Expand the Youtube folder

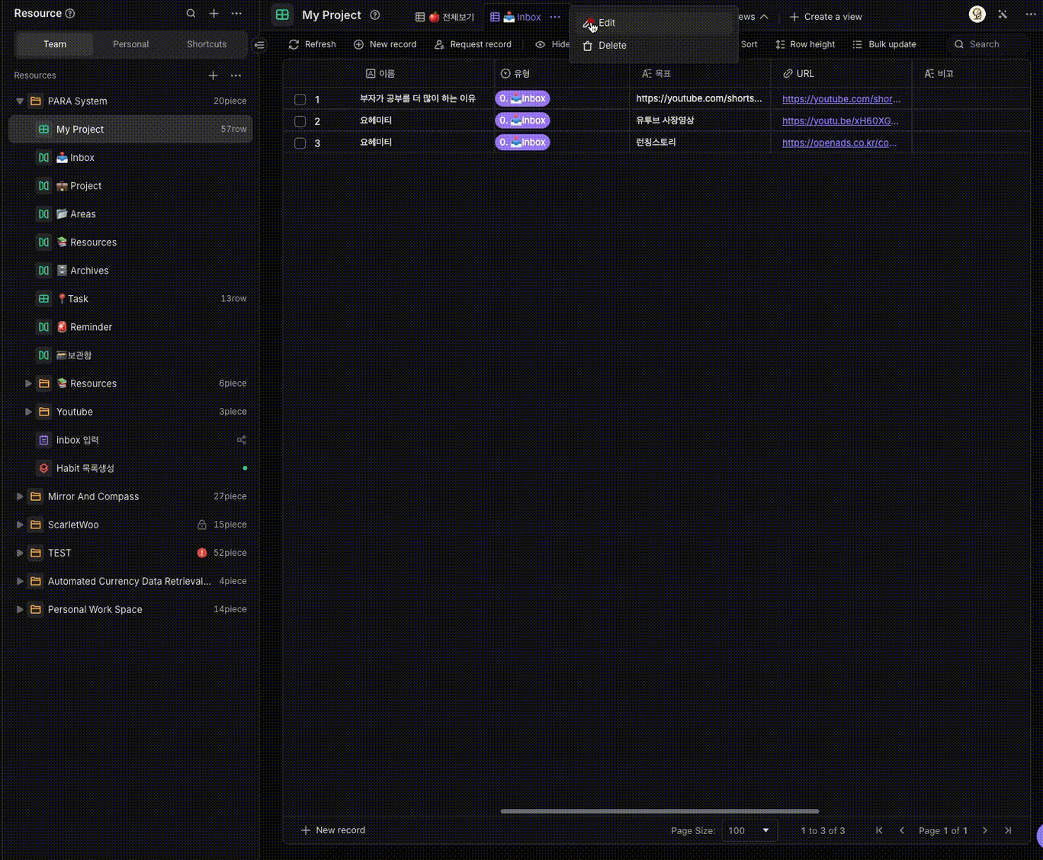pyautogui.click(x=28, y=412)
